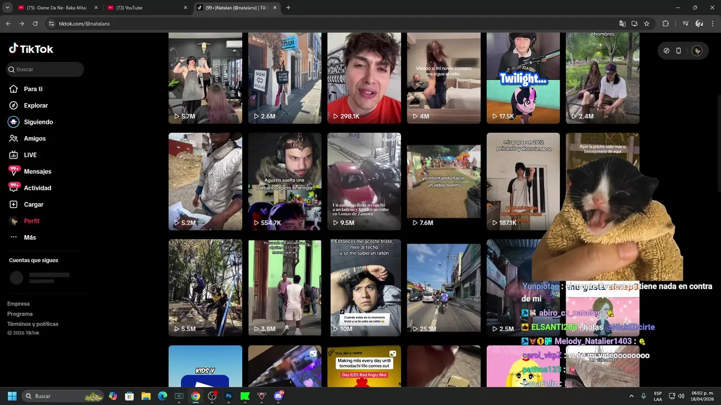Close the (73) YouTube tab
The image size is (721, 405).
(185, 8)
